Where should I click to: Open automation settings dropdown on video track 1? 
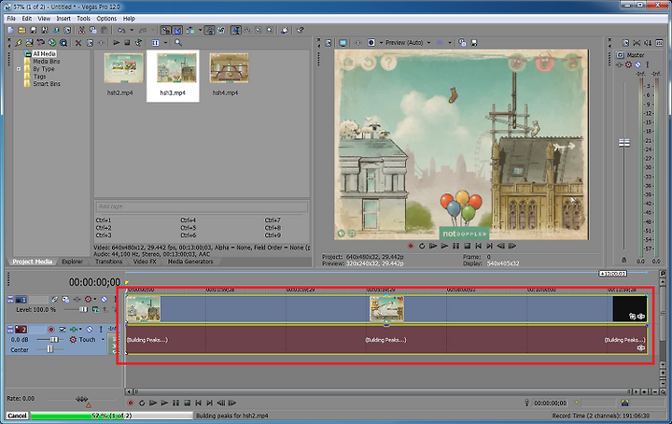coord(94,299)
